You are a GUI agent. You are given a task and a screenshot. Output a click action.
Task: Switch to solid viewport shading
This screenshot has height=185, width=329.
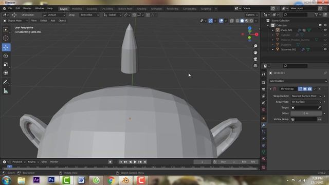point(242,21)
